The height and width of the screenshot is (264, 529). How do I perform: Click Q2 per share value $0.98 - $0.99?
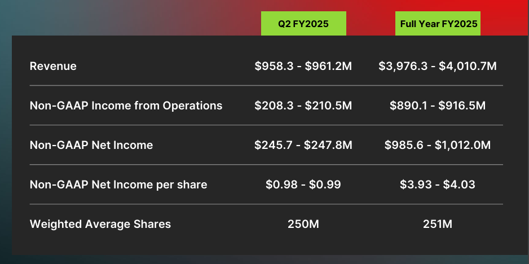coord(303,184)
